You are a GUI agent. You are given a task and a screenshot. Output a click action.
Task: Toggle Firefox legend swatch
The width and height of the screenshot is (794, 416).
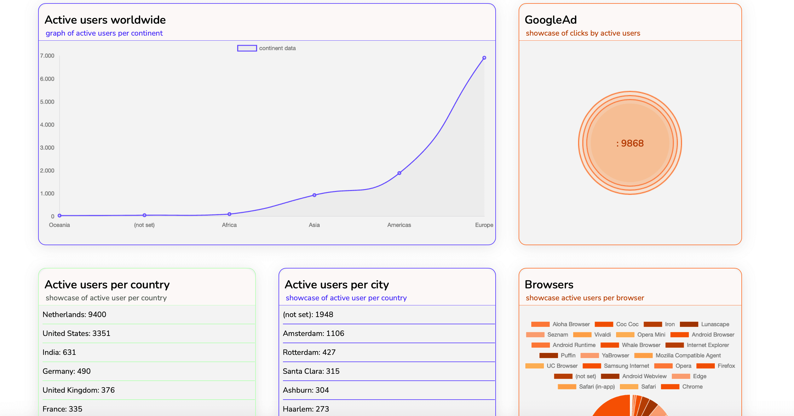tap(705, 366)
